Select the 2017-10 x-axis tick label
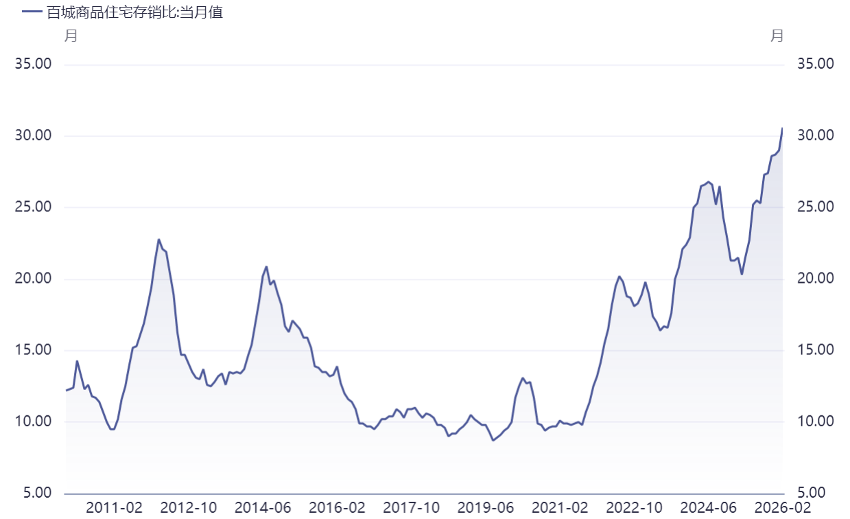The height and width of the screenshot is (519, 850). 411,507
